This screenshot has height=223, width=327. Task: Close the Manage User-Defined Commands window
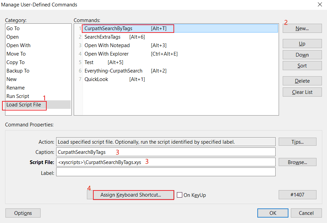[x=320, y=5]
